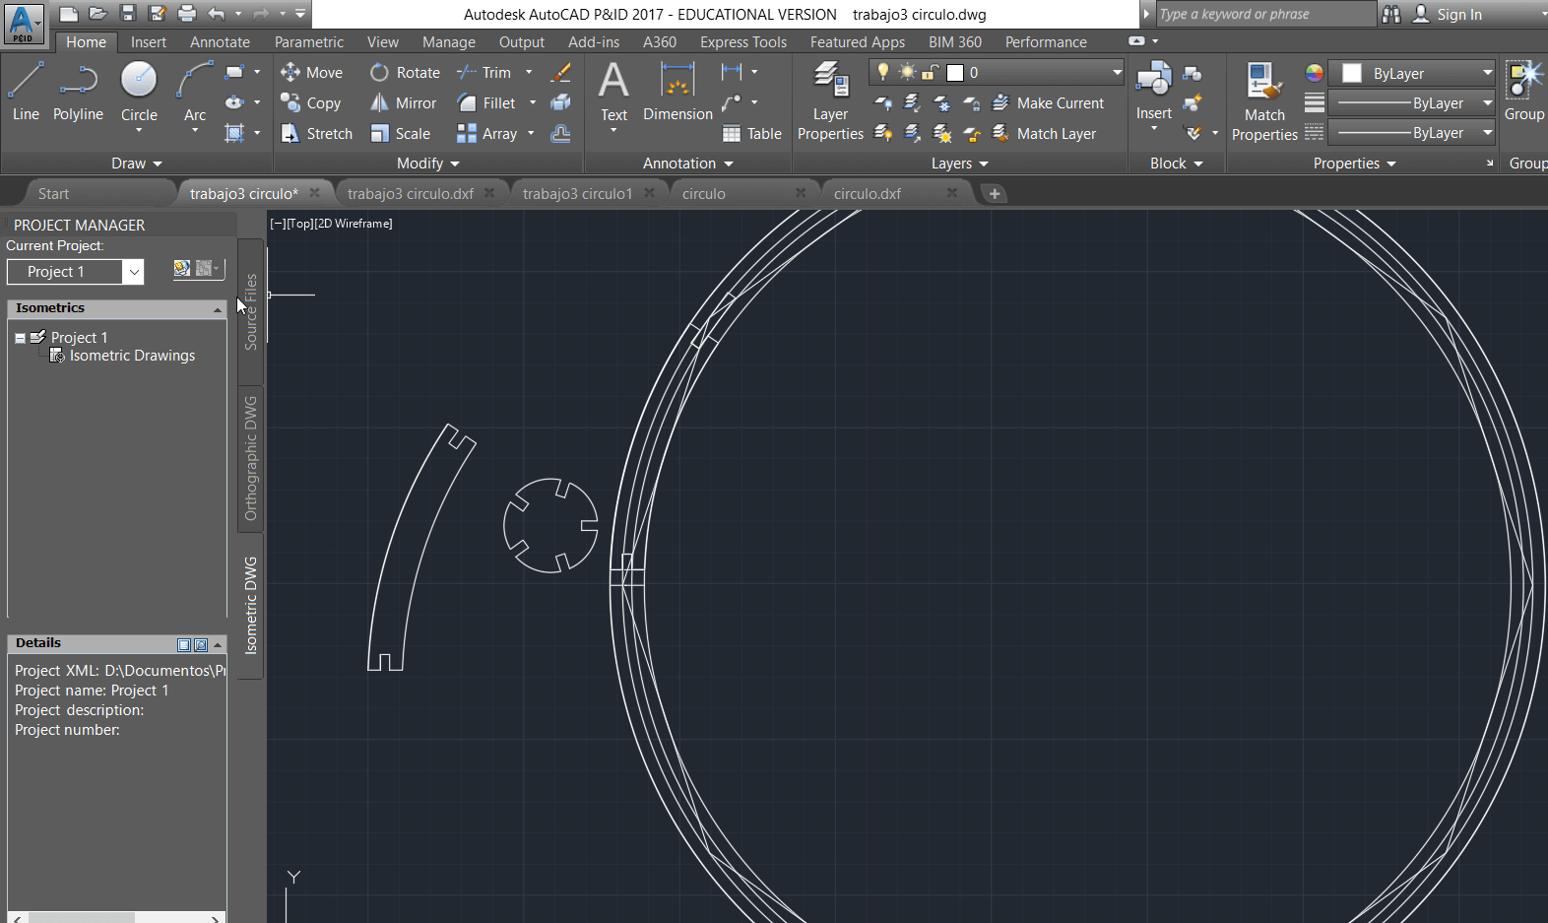Screen dimensions: 1548x923
Task: Click the viewport Top view label
Action: pos(299,224)
